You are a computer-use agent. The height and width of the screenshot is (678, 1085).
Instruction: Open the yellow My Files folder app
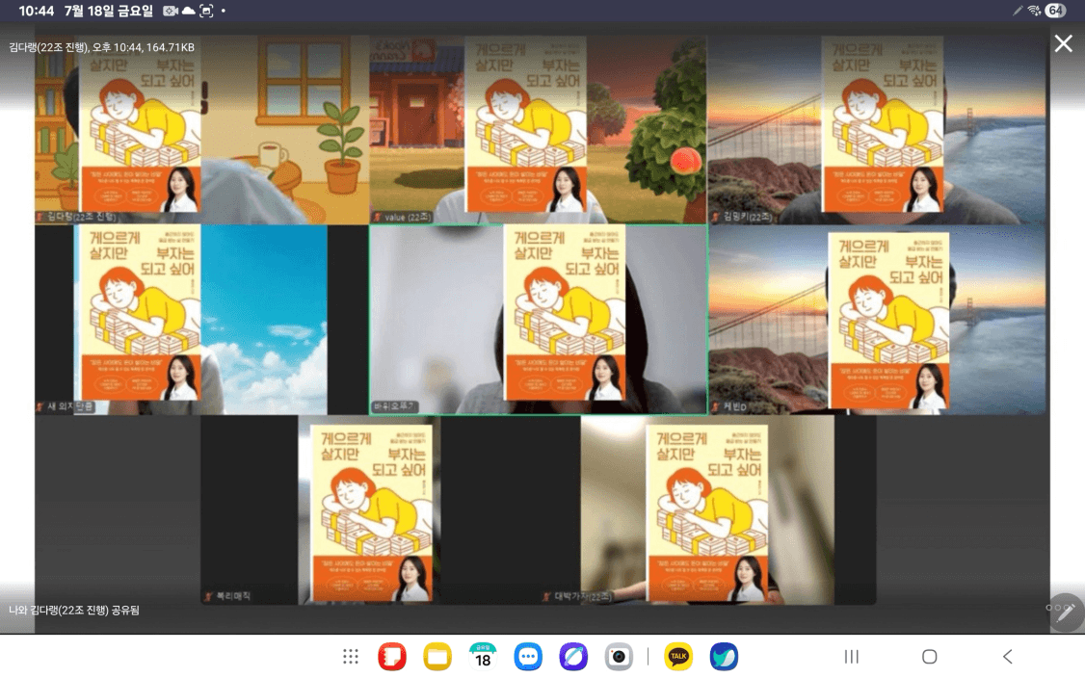pyautogui.click(x=437, y=657)
